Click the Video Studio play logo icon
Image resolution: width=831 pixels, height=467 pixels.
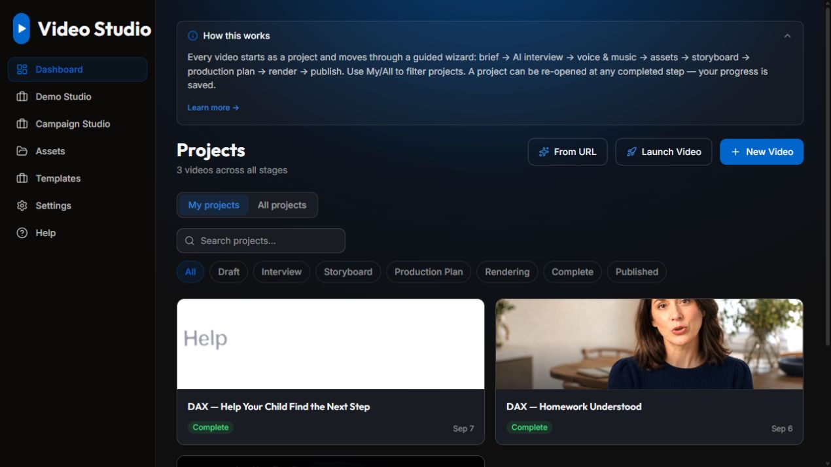tap(22, 29)
